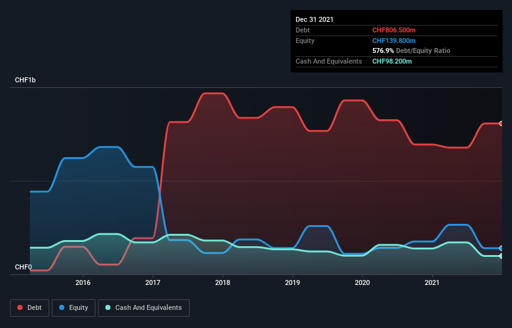The image size is (512, 328).
Task: Click the Equity label in tooltip
Action: coord(305,41)
